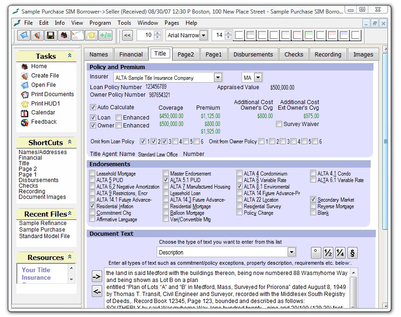The image size is (401, 317).
Task: Click the right arrow -> button beside text
Action: click(97, 276)
